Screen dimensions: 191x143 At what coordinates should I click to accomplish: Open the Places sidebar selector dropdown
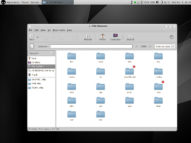pos(34,53)
